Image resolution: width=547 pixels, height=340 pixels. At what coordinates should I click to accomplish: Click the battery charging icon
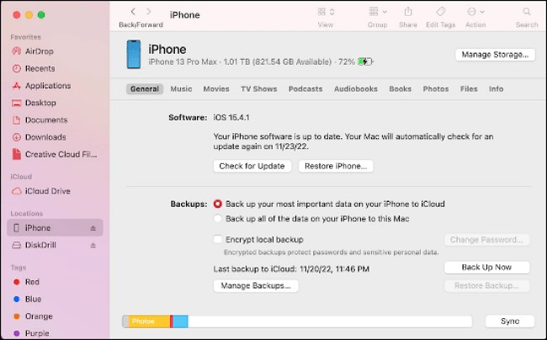click(365, 62)
